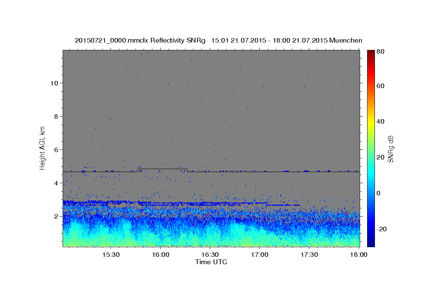Click the colorbar value 40
This screenshot has width=445, height=296.
[x=381, y=121]
